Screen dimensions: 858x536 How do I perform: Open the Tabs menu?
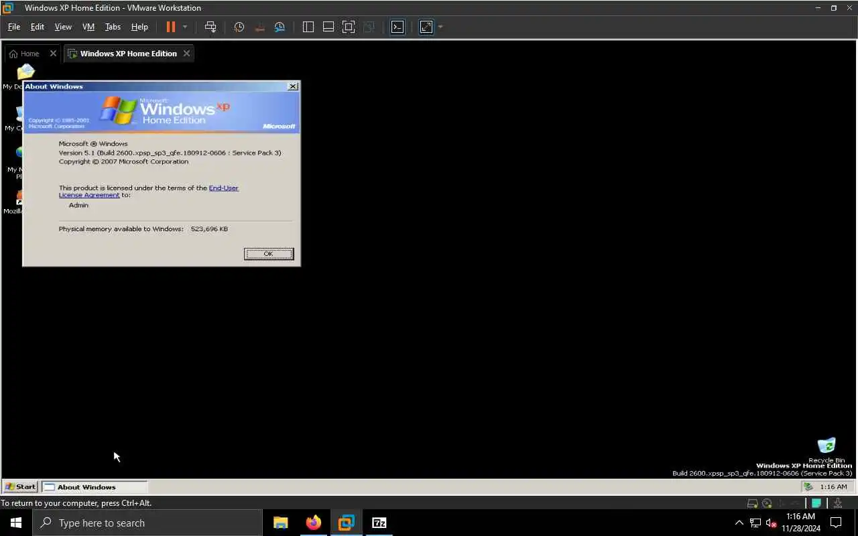(113, 27)
